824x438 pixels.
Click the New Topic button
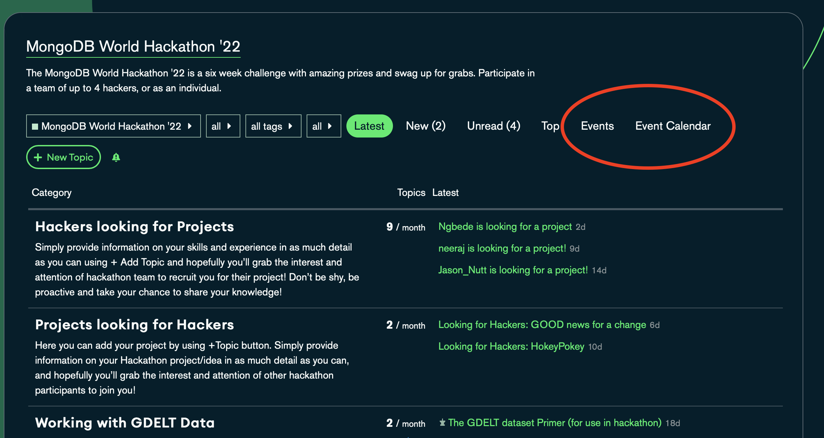[64, 157]
